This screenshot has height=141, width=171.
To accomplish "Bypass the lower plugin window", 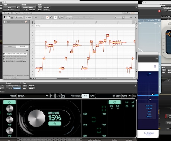I will point(32,86).
